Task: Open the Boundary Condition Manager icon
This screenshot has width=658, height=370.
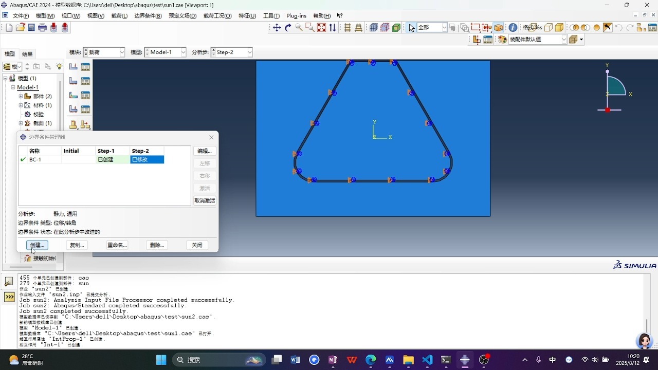Action: pyautogui.click(x=85, y=81)
